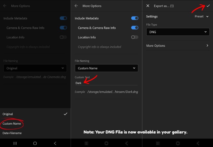The height and width of the screenshot is (147, 213).
Task: Toggle Camera & Camera Raw Info in left panel
Action: 63,28
